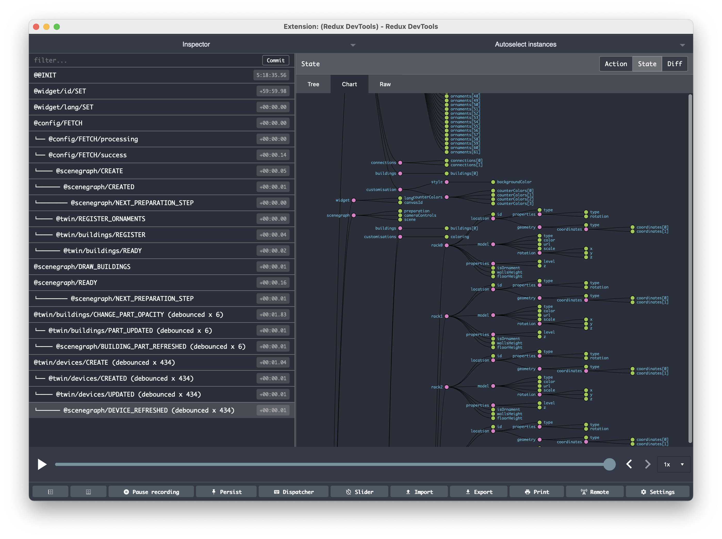
Task: Click the bottom-docked layout icon button
Action: click(x=88, y=492)
